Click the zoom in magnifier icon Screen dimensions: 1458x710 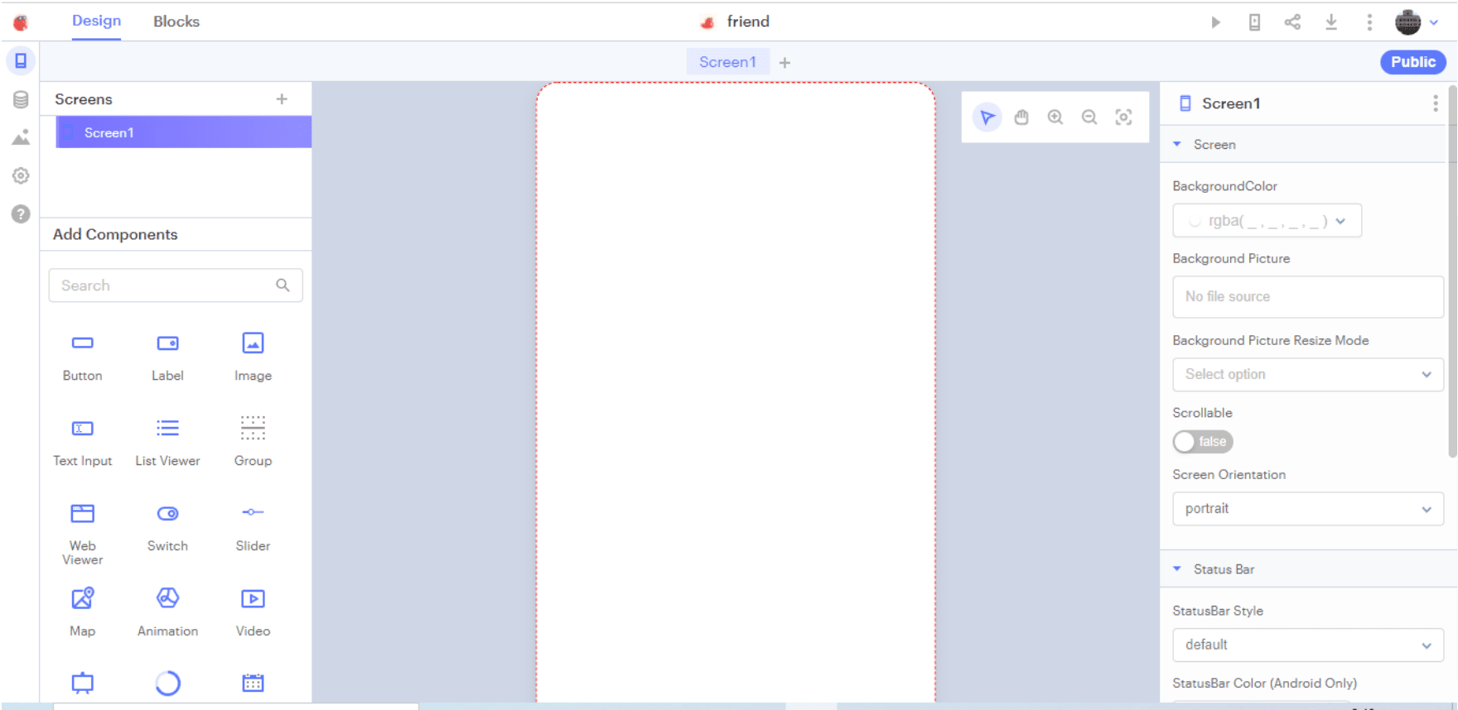coord(1055,118)
